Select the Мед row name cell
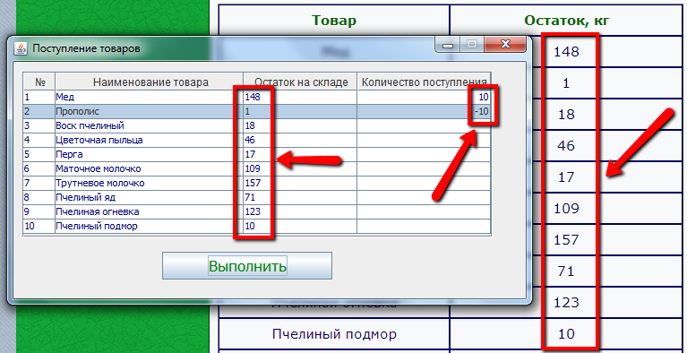Viewport: 687px width, 353px height. point(149,97)
